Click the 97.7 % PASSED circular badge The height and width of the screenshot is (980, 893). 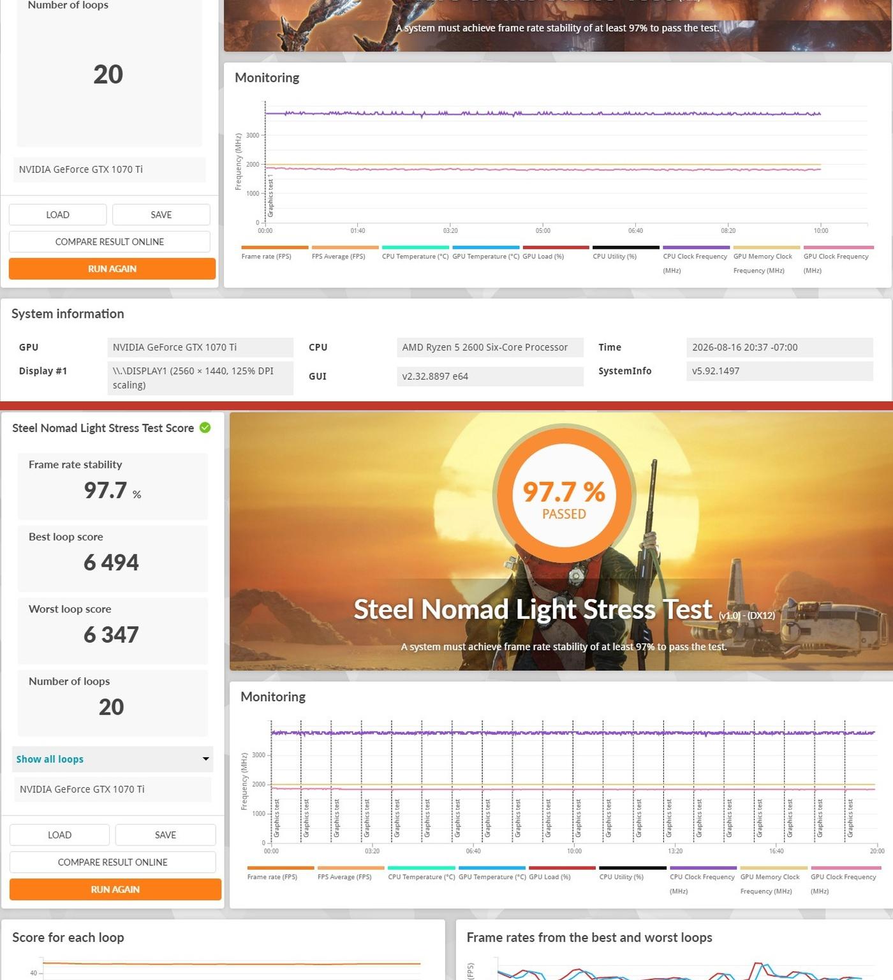pos(564,495)
